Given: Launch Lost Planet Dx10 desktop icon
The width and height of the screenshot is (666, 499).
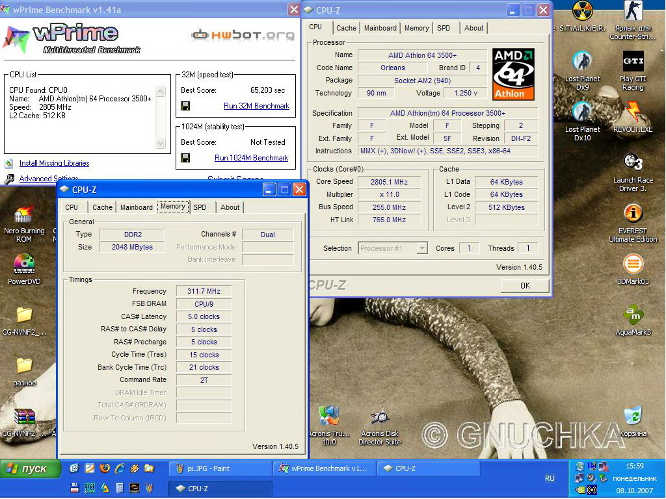Looking at the screenshot, I should tap(582, 112).
